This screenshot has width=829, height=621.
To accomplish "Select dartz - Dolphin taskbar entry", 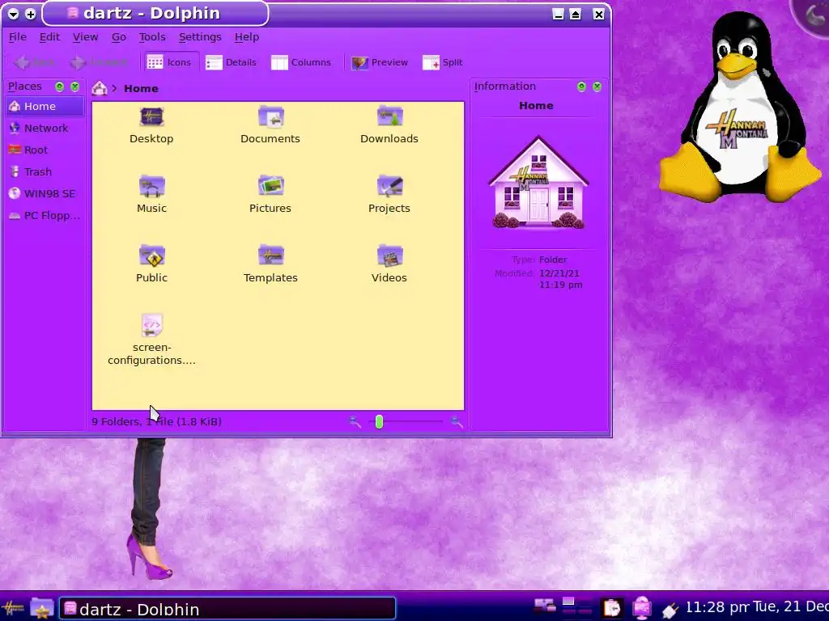I will pos(227,609).
